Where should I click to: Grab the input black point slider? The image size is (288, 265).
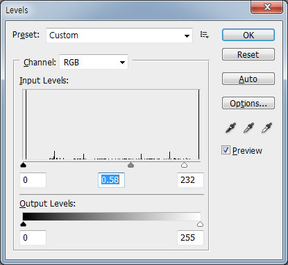tap(23, 165)
